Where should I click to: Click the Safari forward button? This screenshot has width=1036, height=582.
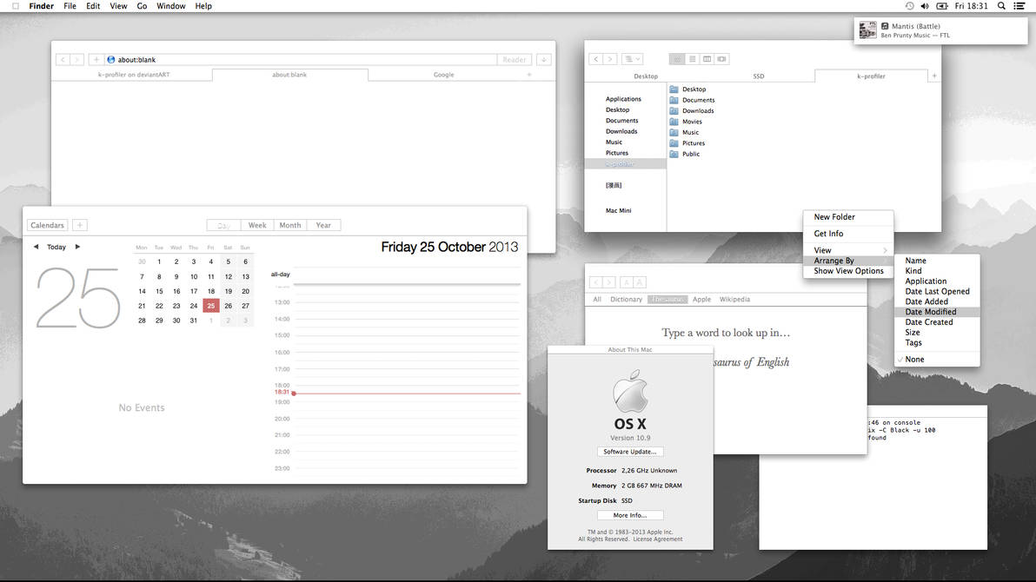point(76,59)
